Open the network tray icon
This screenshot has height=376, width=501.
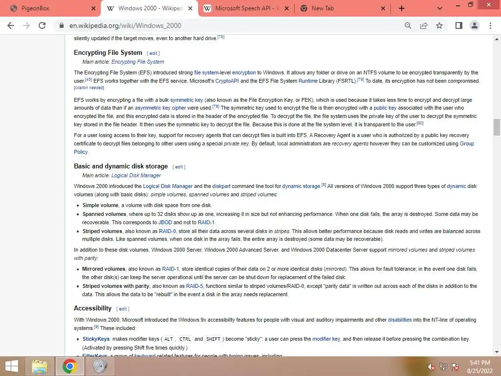pyautogui.click(x=443, y=367)
